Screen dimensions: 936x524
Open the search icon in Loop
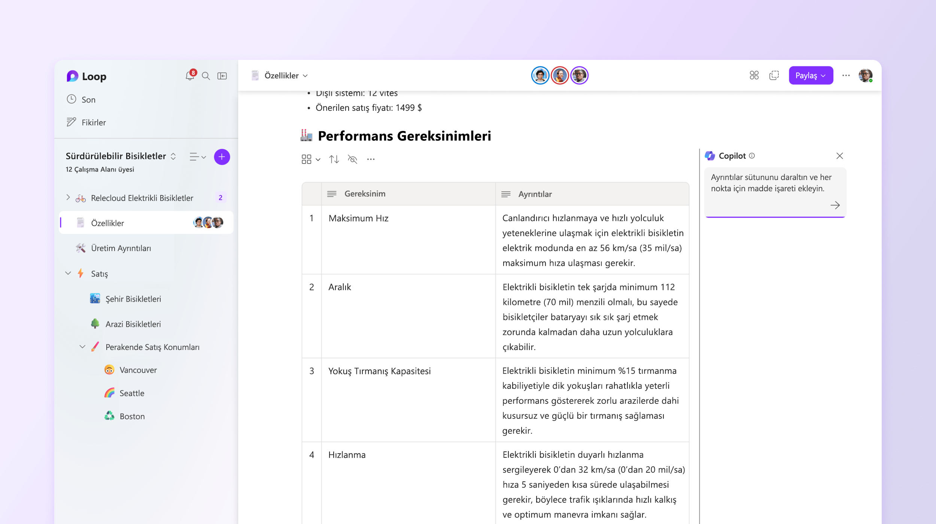pyautogui.click(x=206, y=76)
